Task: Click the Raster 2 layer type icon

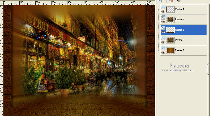Action: (163, 48)
